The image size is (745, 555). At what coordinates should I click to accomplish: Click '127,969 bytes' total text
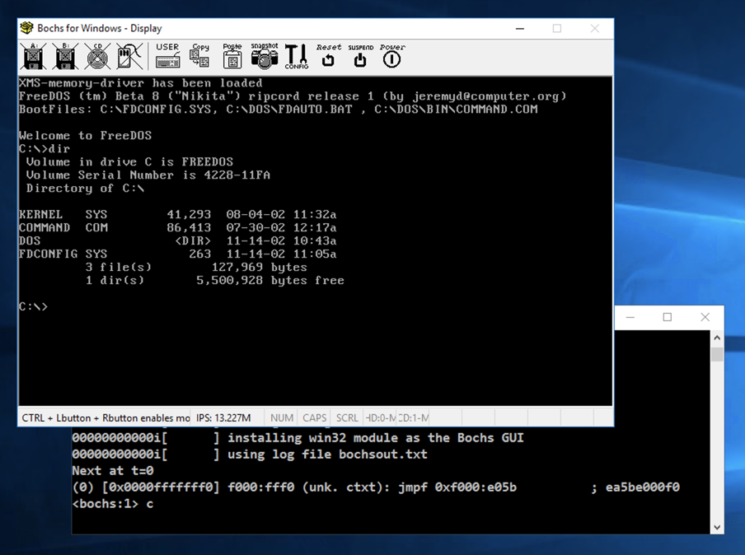259,268
